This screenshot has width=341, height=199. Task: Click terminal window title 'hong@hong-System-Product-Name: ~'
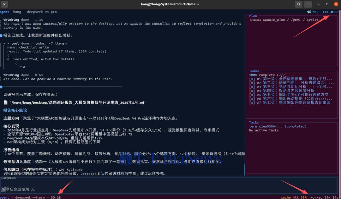point(170,4)
